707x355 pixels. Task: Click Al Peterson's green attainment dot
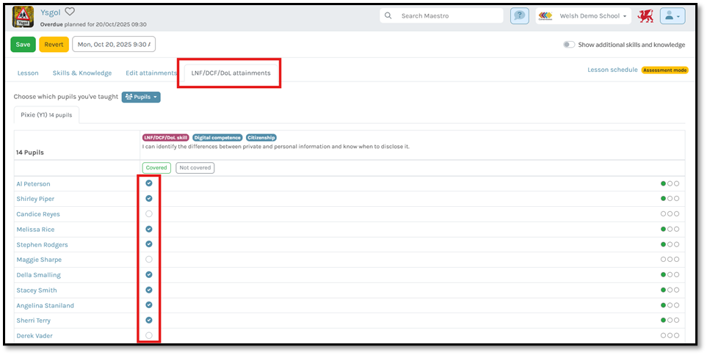[664, 183]
